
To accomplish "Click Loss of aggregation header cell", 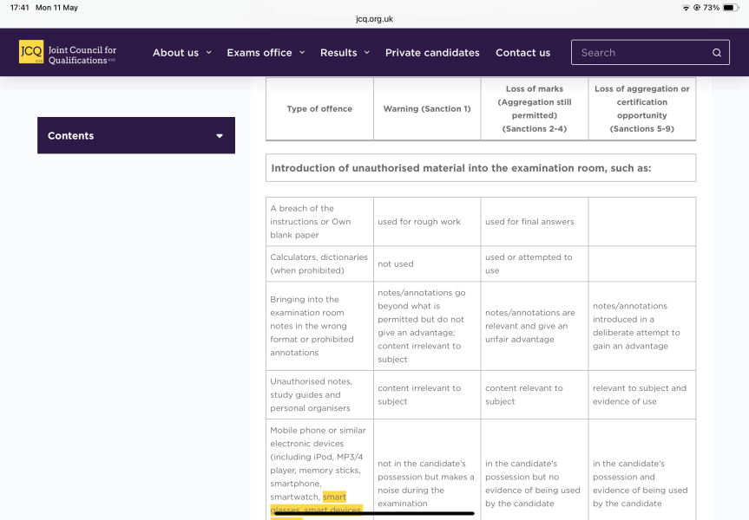I will [x=642, y=109].
